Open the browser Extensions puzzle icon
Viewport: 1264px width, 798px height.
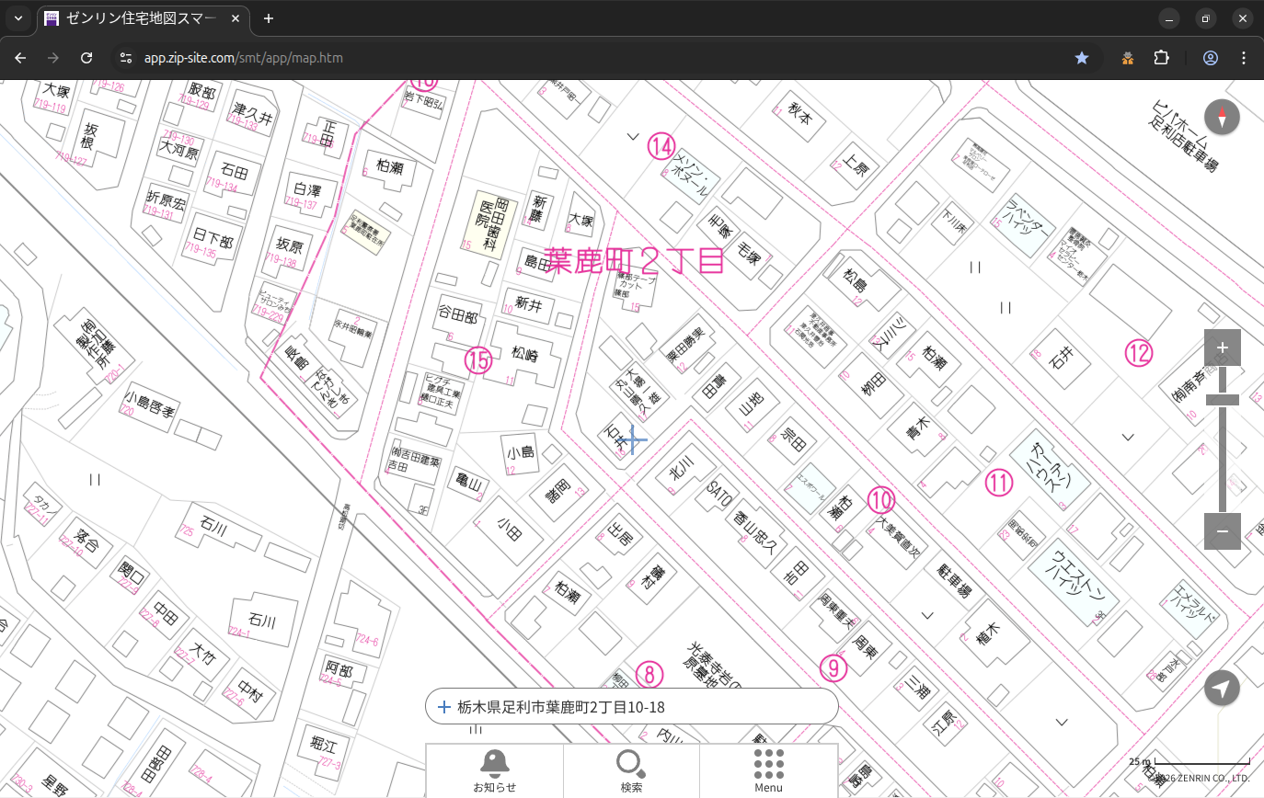[x=1161, y=58]
